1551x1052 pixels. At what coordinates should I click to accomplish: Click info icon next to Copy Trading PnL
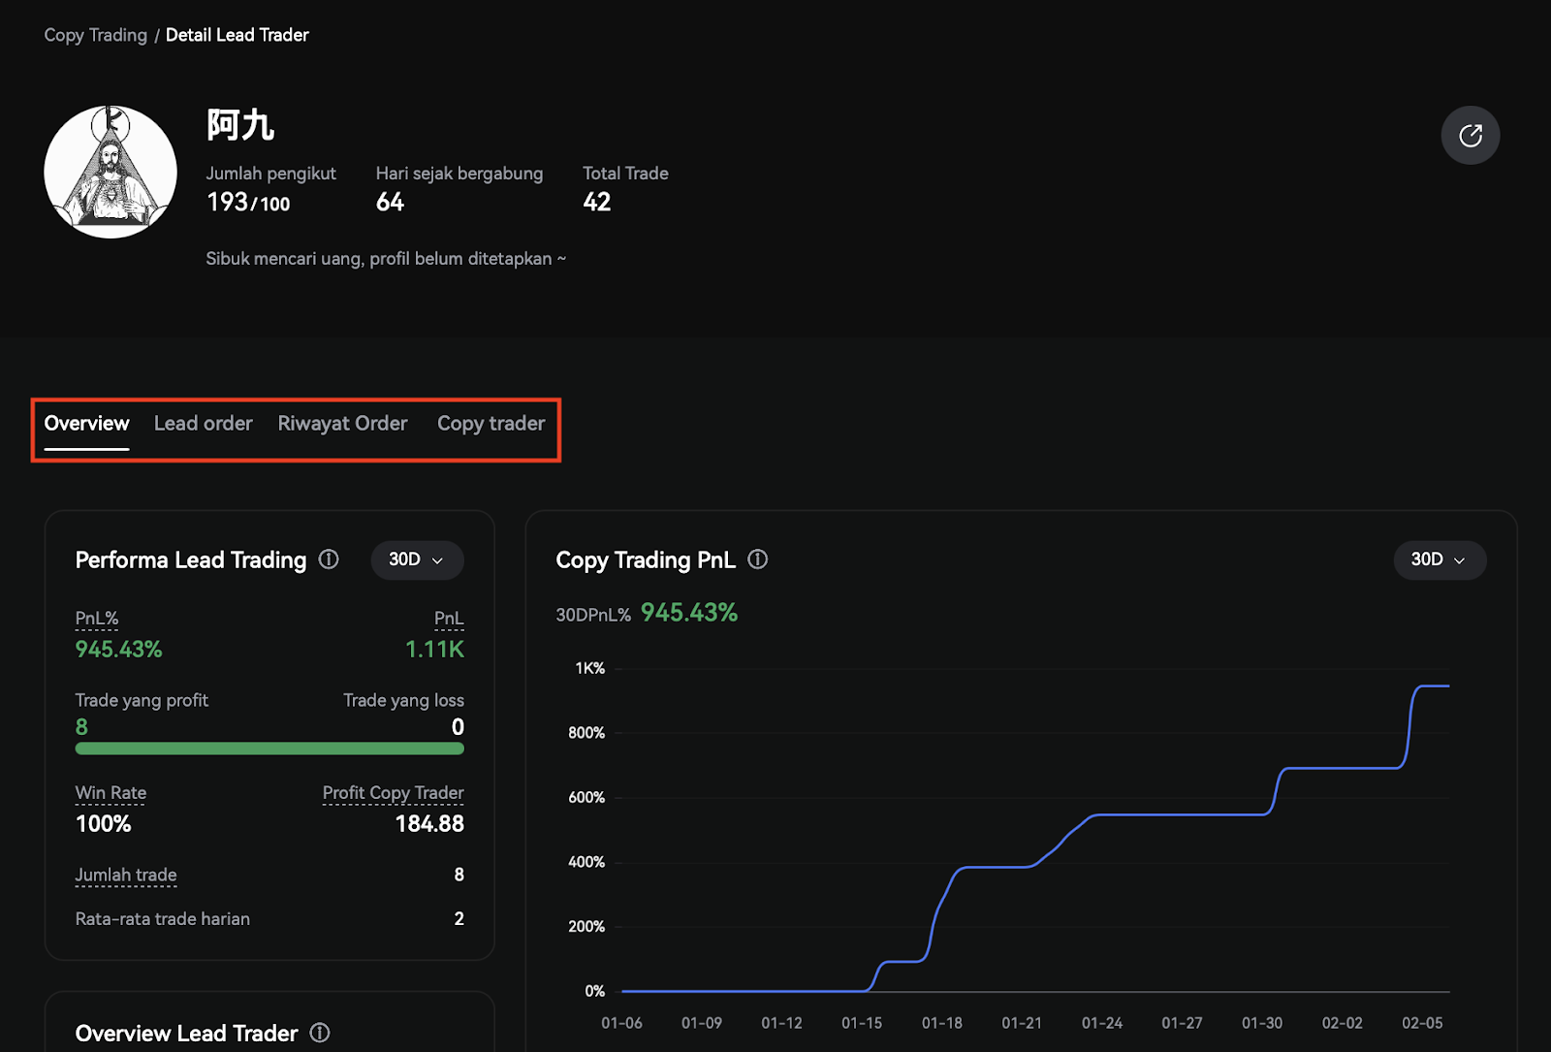(x=758, y=559)
